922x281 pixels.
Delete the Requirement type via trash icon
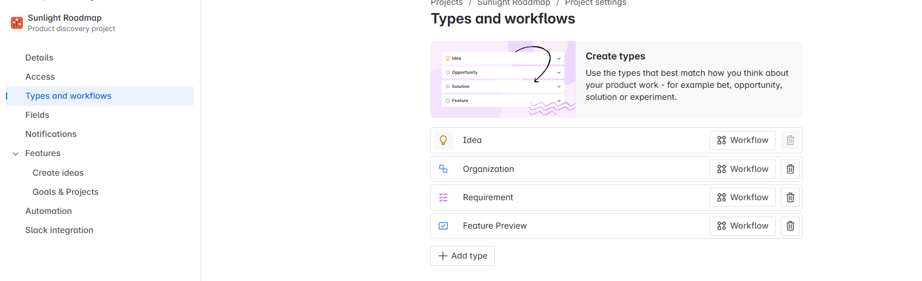[x=790, y=198]
